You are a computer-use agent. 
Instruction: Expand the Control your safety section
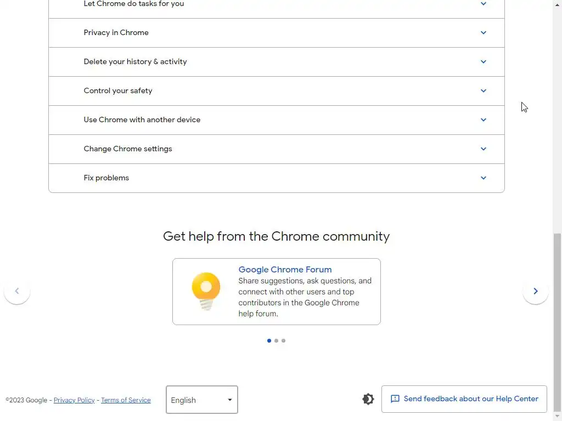(276, 91)
